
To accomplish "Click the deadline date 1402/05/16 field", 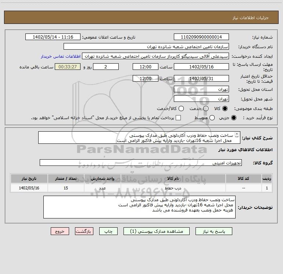I will point(201,67).
